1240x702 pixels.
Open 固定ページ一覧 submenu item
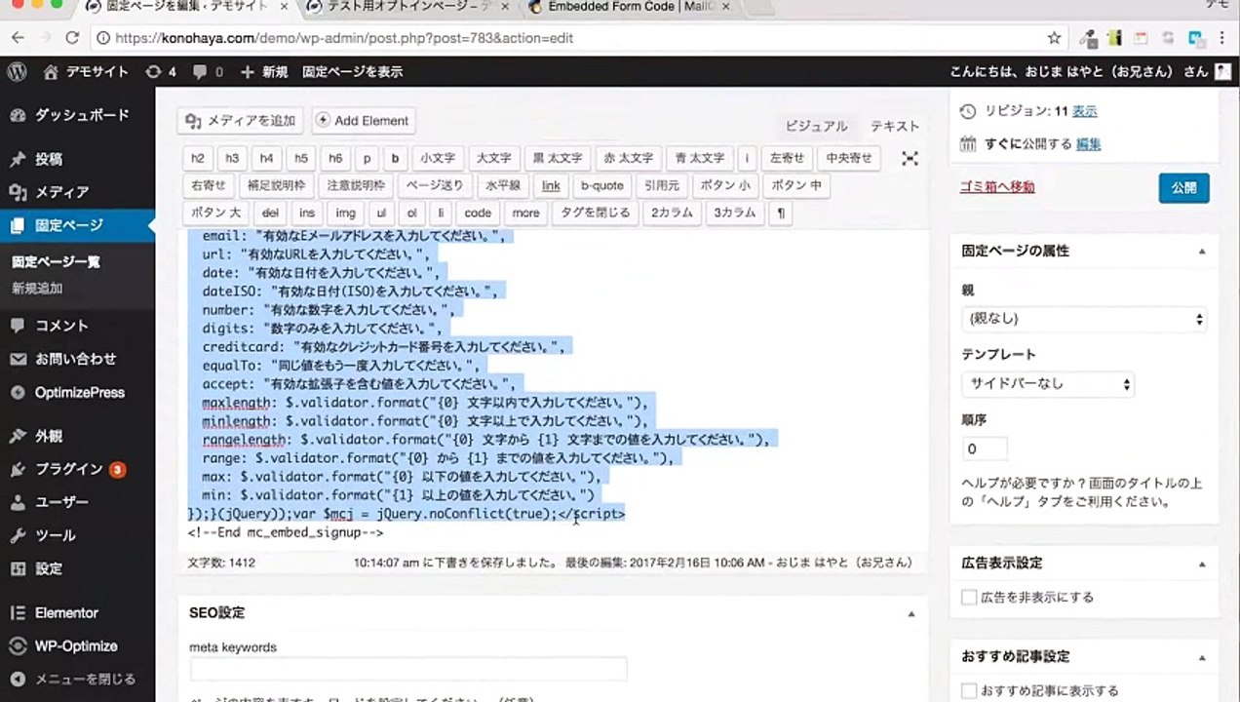coord(56,261)
